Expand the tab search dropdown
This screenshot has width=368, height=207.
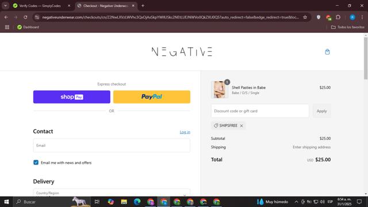[x=5, y=6]
